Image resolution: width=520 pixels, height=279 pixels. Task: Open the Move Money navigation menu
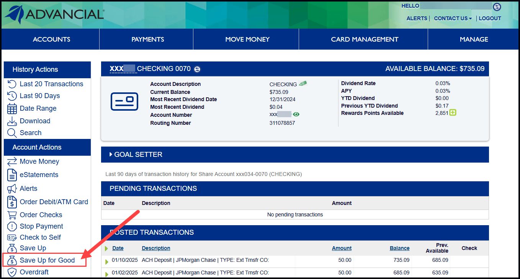(x=247, y=39)
